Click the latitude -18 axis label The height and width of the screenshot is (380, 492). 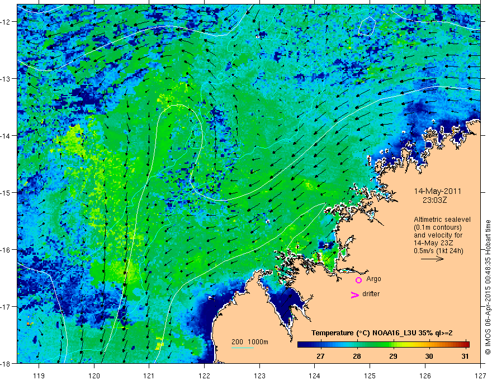(6, 363)
